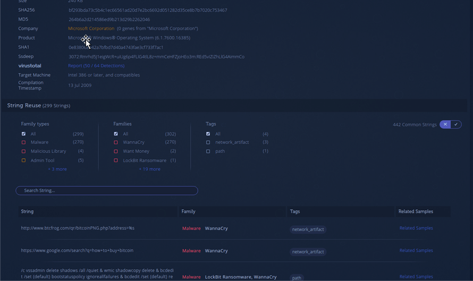Click 'Intel 386 or later, and compatibles' text

104,75
